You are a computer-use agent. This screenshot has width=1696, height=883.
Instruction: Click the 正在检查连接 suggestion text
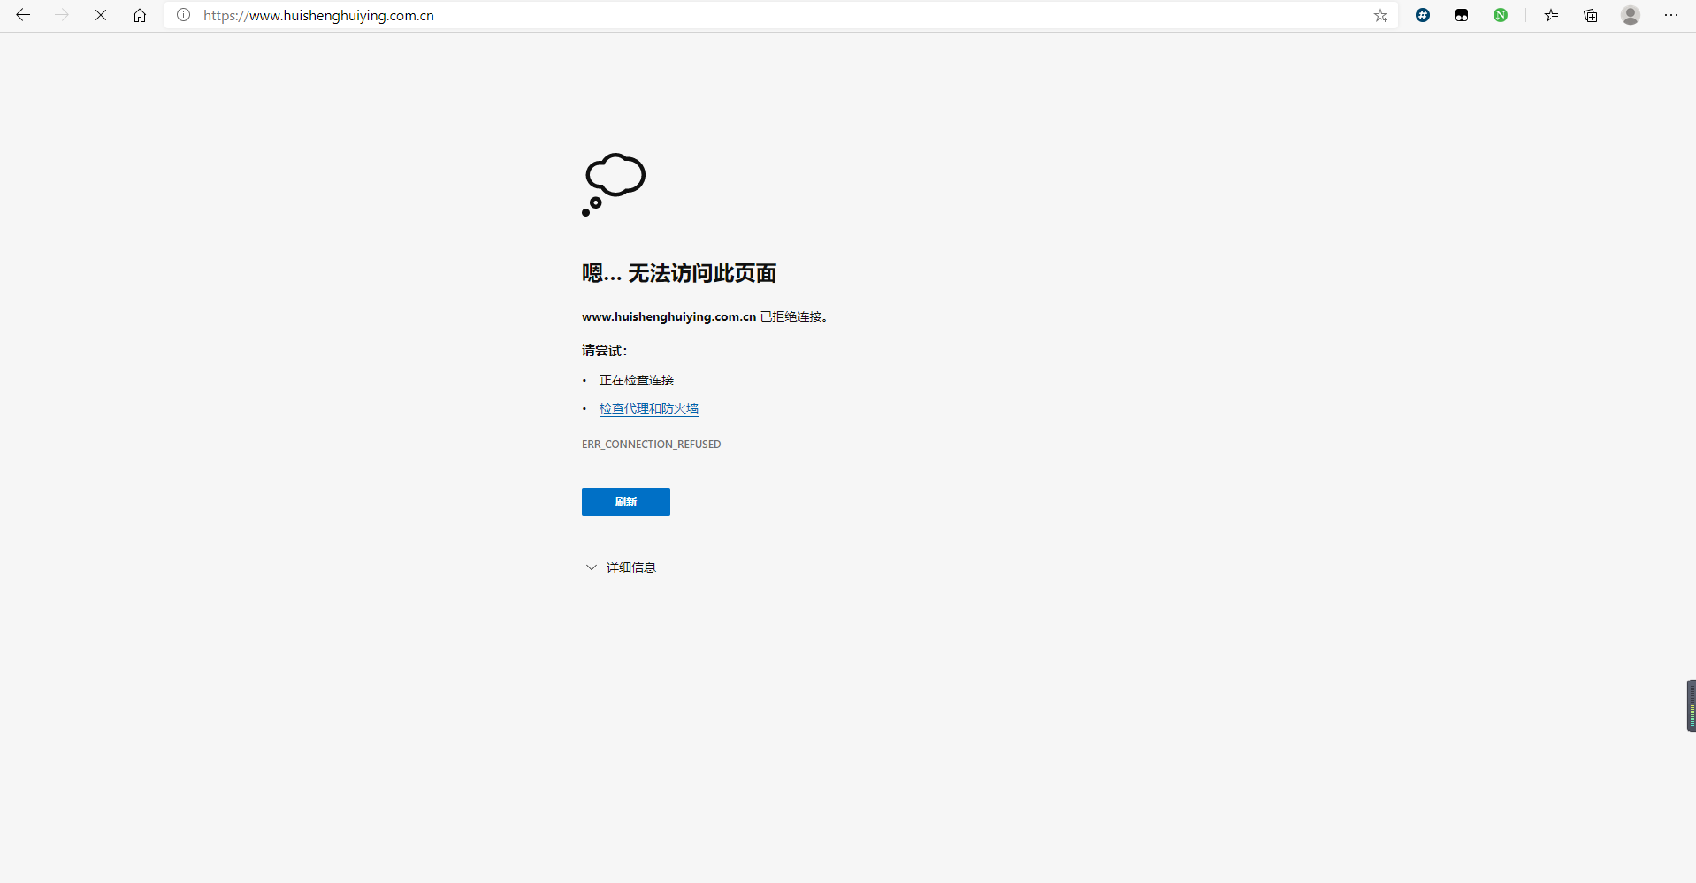(x=637, y=380)
